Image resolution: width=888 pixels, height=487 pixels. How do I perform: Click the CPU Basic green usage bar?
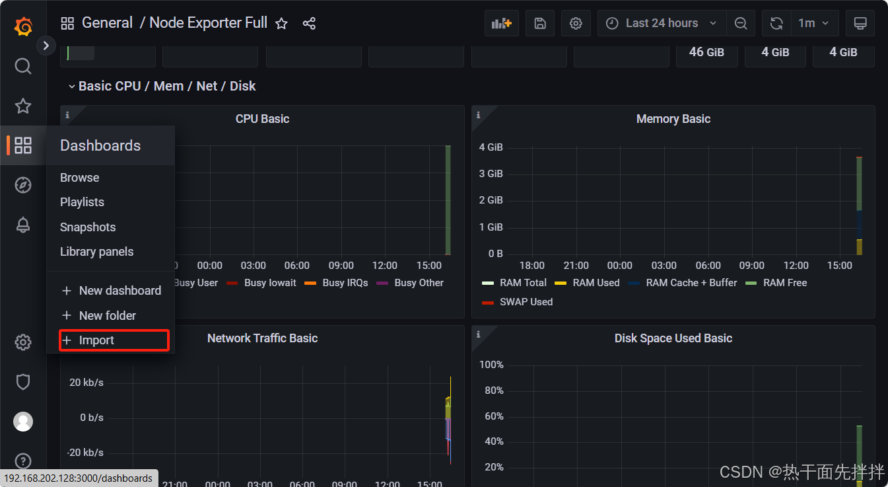(x=448, y=200)
